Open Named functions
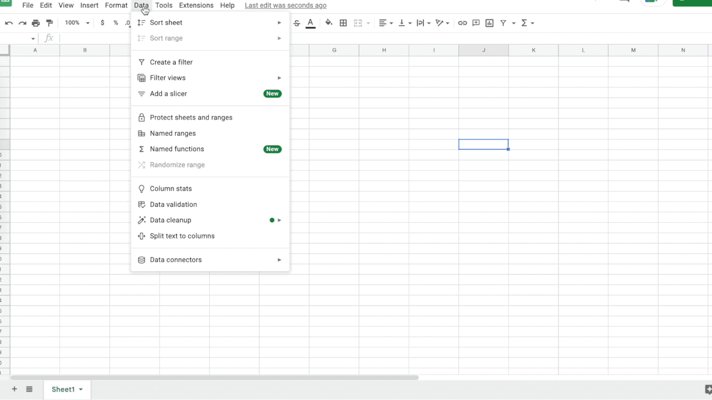The image size is (712, 400). tap(210, 149)
